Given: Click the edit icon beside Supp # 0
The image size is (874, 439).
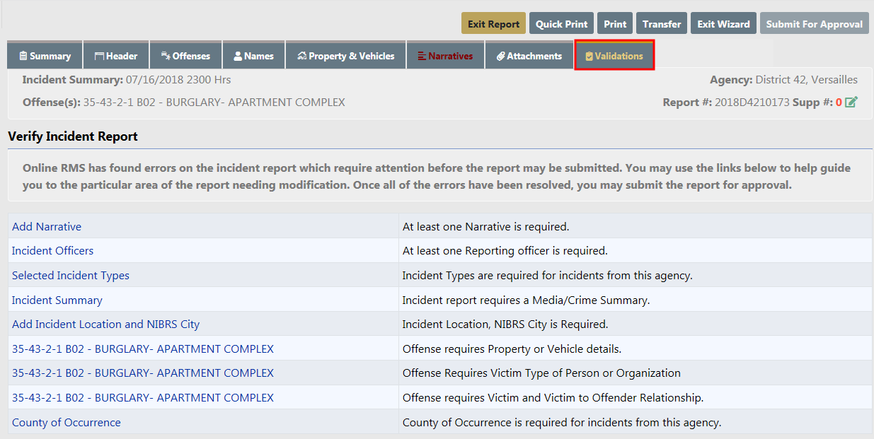Looking at the screenshot, I should [851, 103].
